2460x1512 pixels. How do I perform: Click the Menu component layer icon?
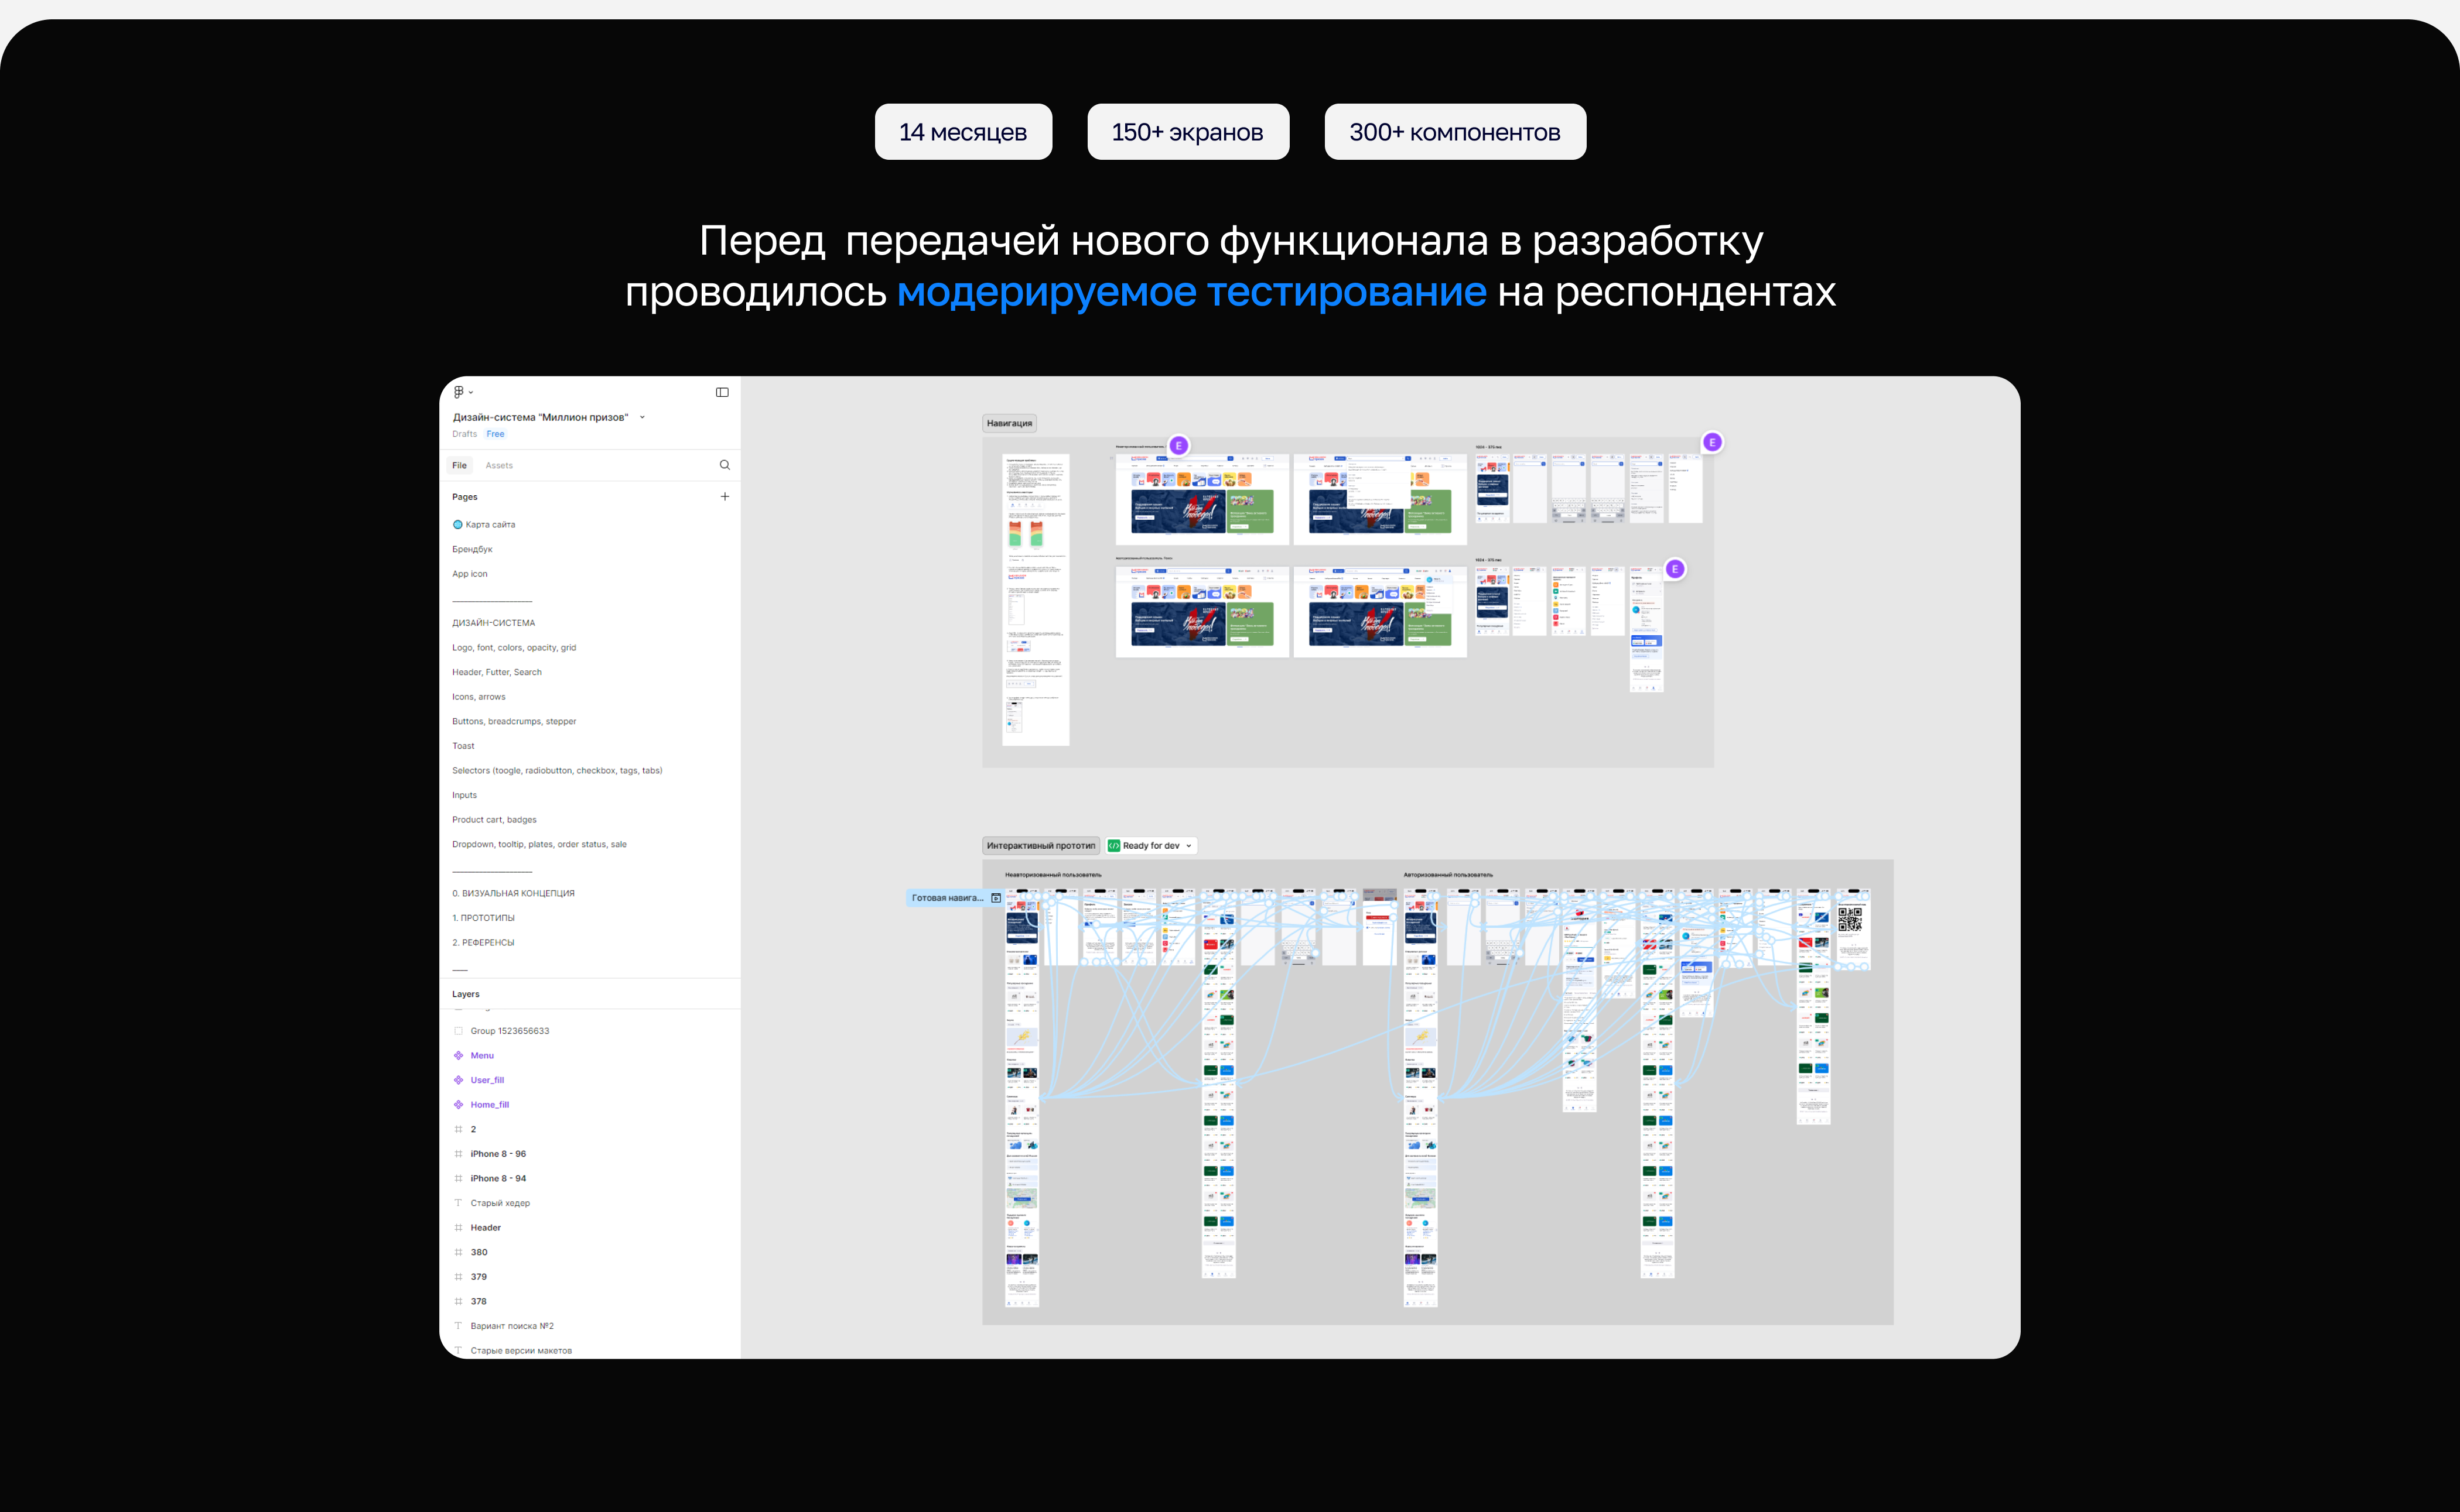point(458,1055)
